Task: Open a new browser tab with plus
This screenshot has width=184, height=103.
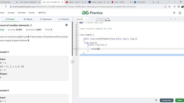Action: (158, 2)
